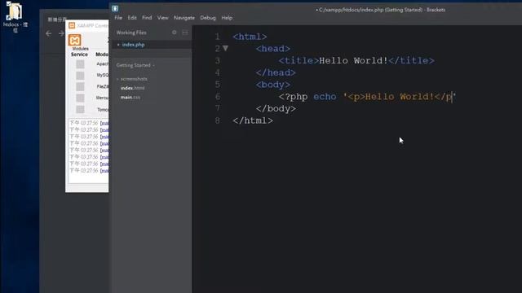Viewport: 522px width, 293px height.
Task: Click the opening body tag on line 5
Action: [x=273, y=85]
